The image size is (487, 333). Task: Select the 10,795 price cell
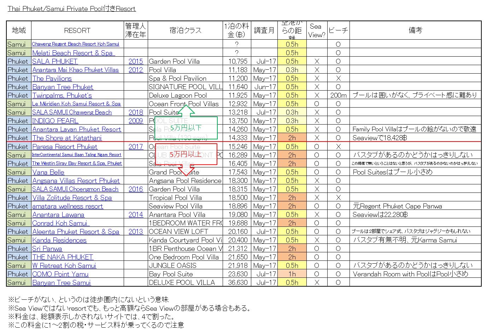click(237, 61)
